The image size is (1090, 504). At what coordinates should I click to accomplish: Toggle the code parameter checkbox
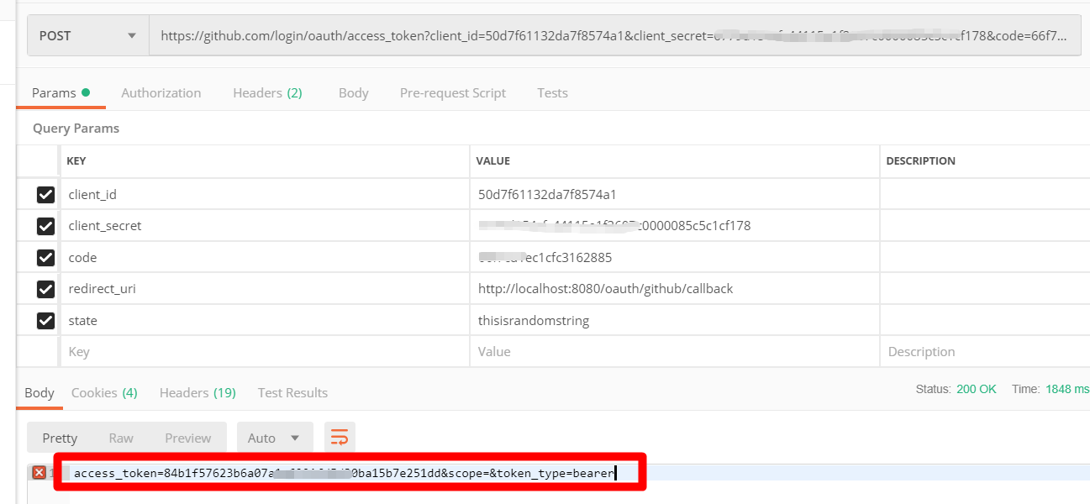pyautogui.click(x=45, y=258)
